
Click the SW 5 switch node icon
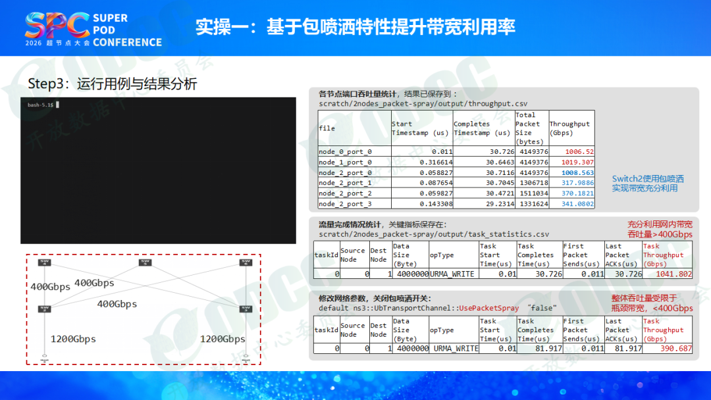[x=145, y=263]
